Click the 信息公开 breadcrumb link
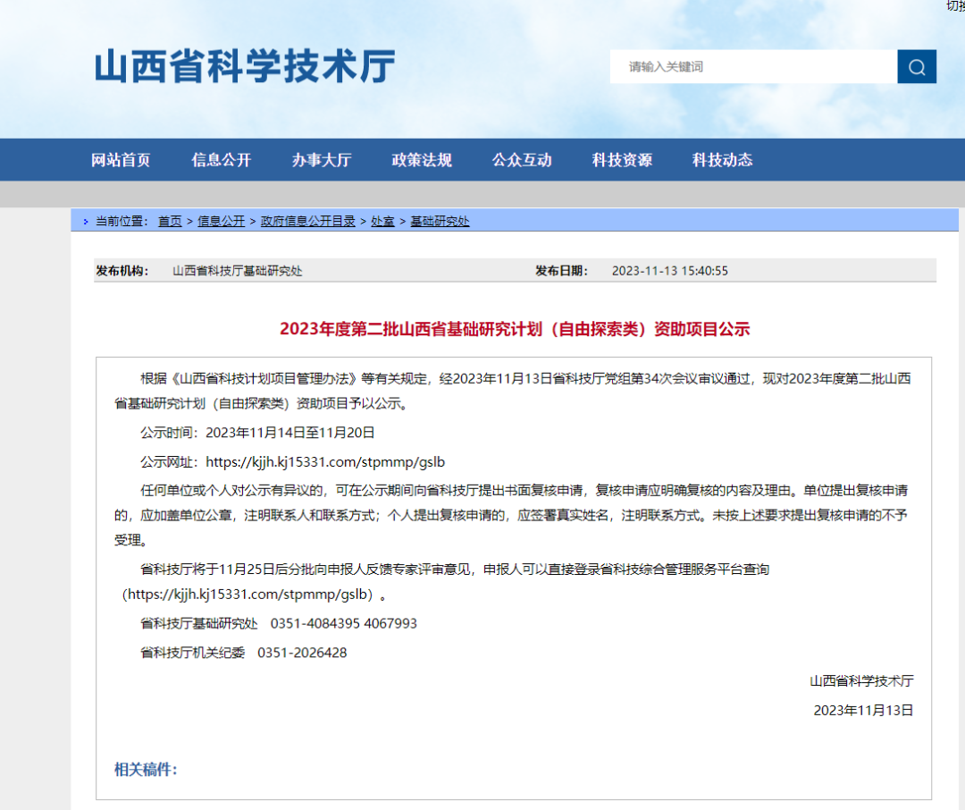 221,221
